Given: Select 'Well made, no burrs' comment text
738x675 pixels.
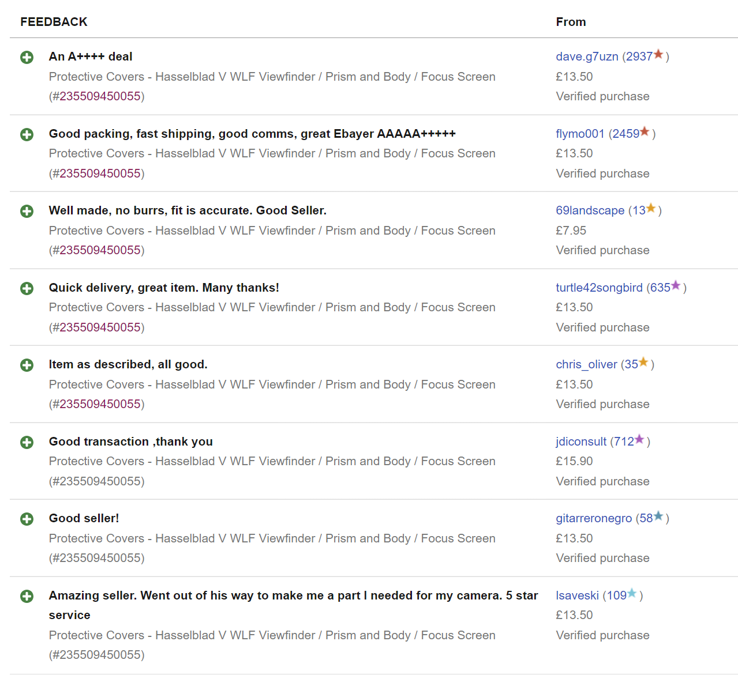Looking at the screenshot, I should click(188, 210).
